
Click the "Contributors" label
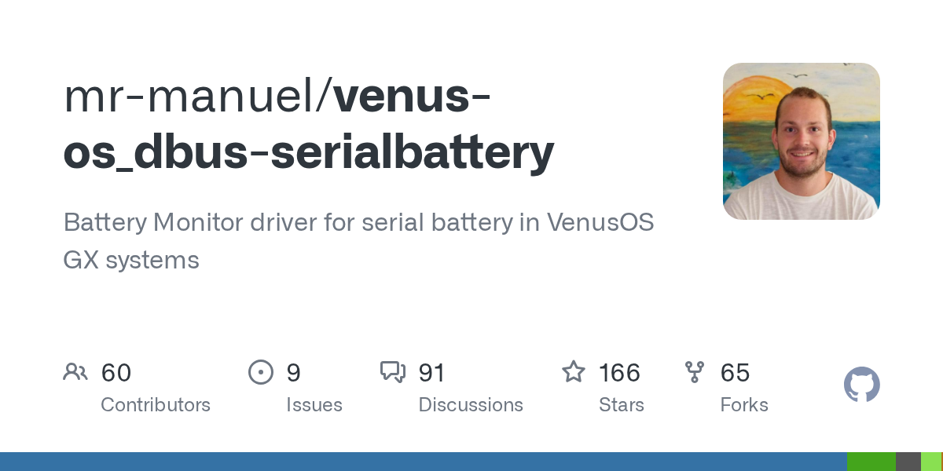pyautogui.click(x=156, y=405)
